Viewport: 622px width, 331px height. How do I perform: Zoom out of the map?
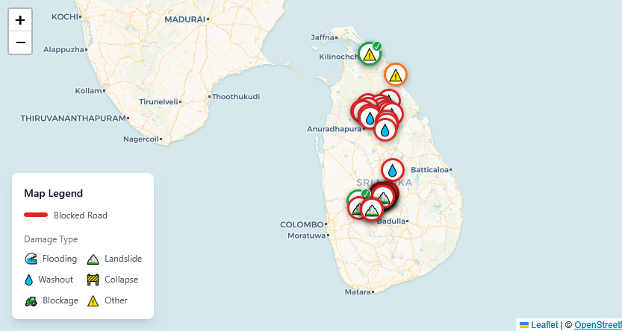point(20,42)
